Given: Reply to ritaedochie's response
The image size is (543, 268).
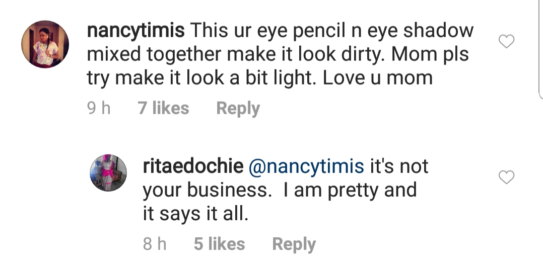Looking at the screenshot, I should [x=294, y=244].
